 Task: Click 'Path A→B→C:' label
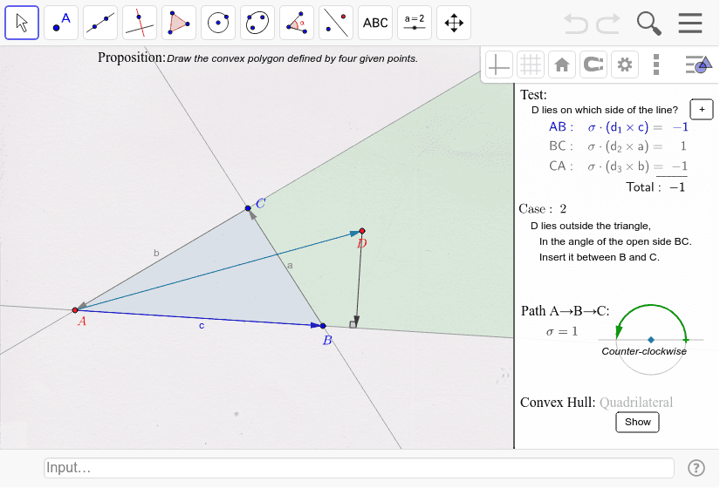pos(566,311)
